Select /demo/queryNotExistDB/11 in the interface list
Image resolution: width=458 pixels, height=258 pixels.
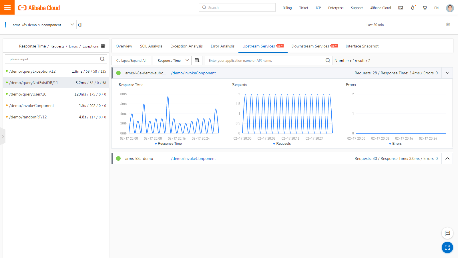tap(56, 83)
